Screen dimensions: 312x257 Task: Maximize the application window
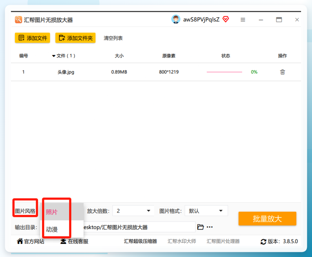pos(279,20)
